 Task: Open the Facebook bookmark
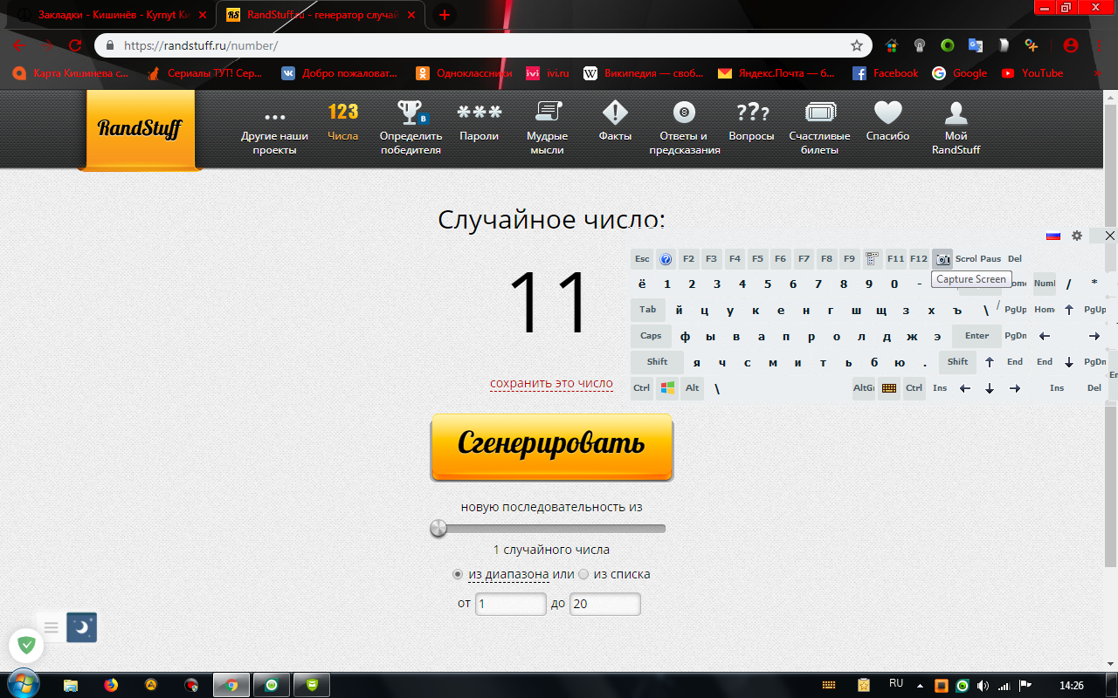coord(886,73)
